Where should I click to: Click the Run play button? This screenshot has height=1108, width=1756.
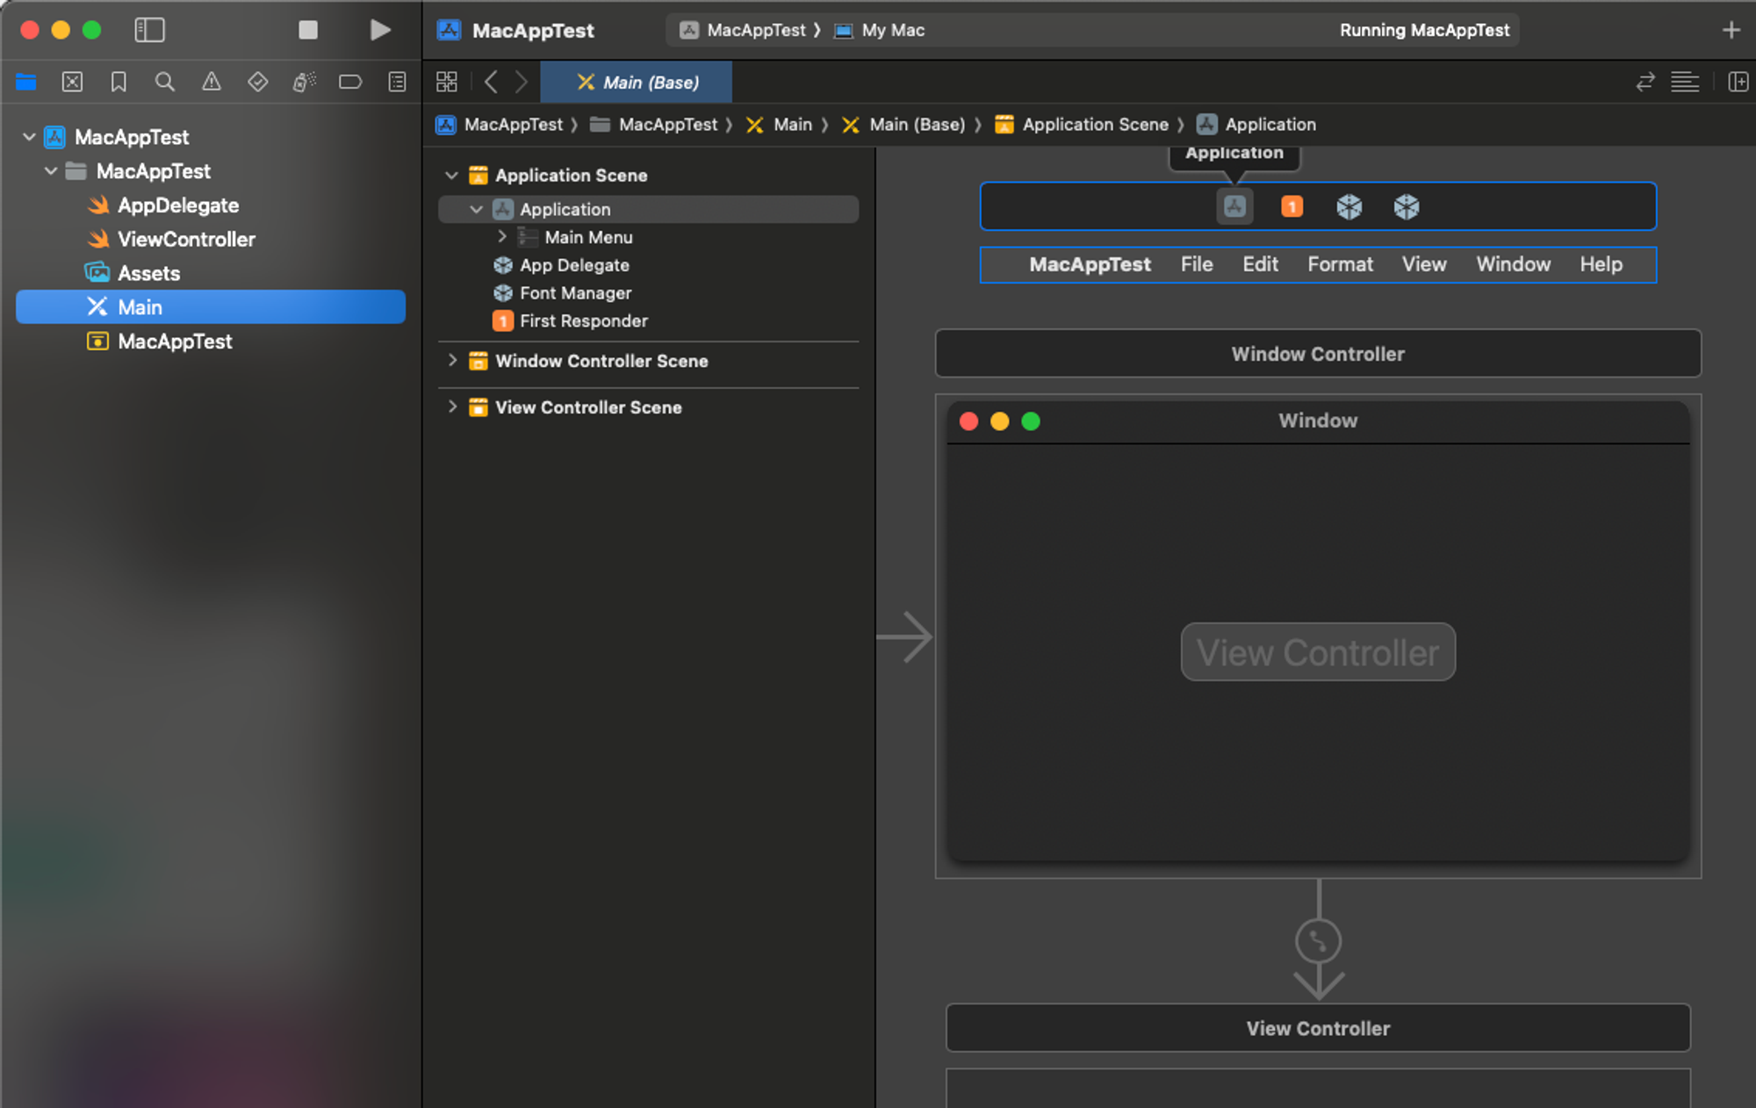click(x=379, y=30)
